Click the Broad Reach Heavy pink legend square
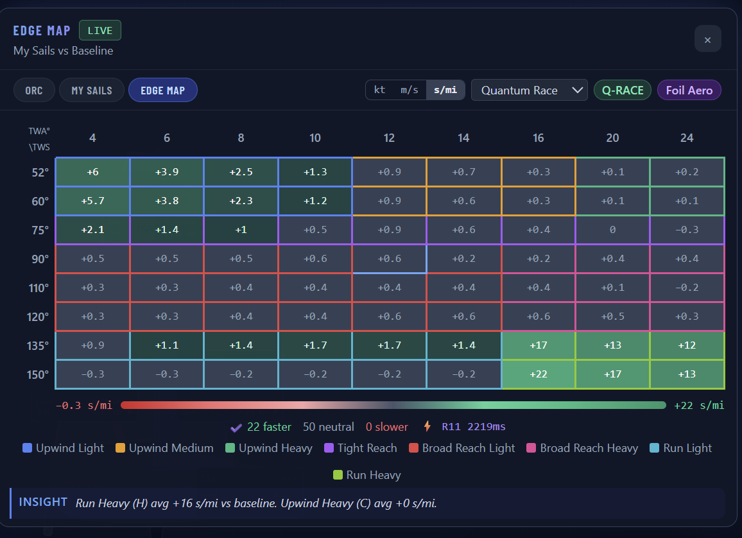 click(531, 448)
